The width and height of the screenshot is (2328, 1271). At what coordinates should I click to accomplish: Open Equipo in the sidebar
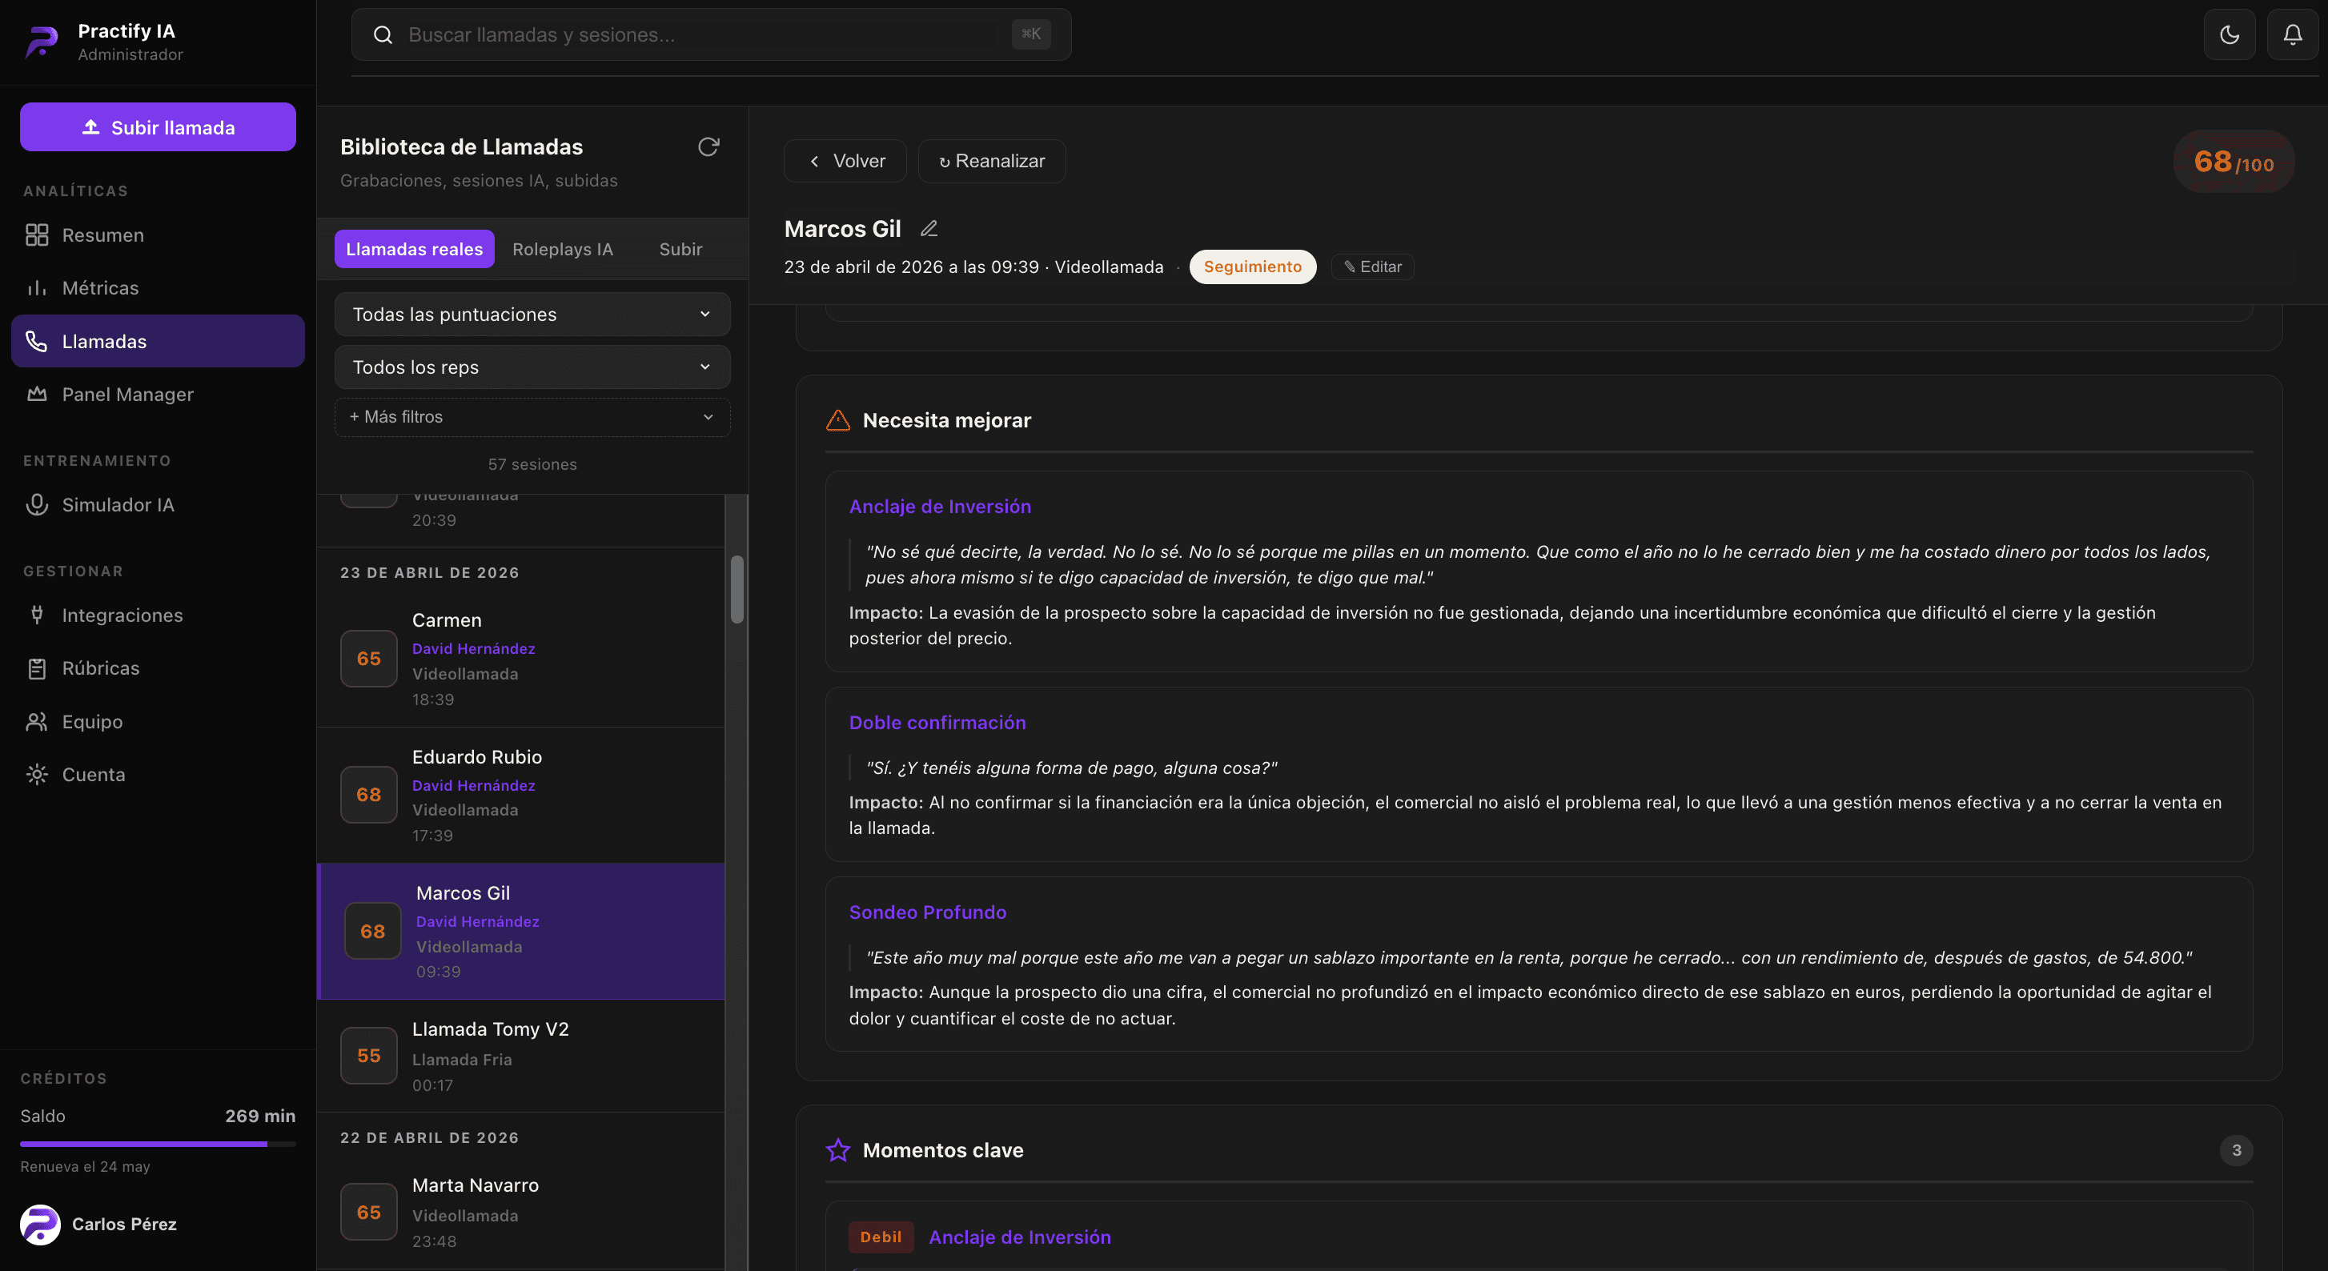point(159,722)
